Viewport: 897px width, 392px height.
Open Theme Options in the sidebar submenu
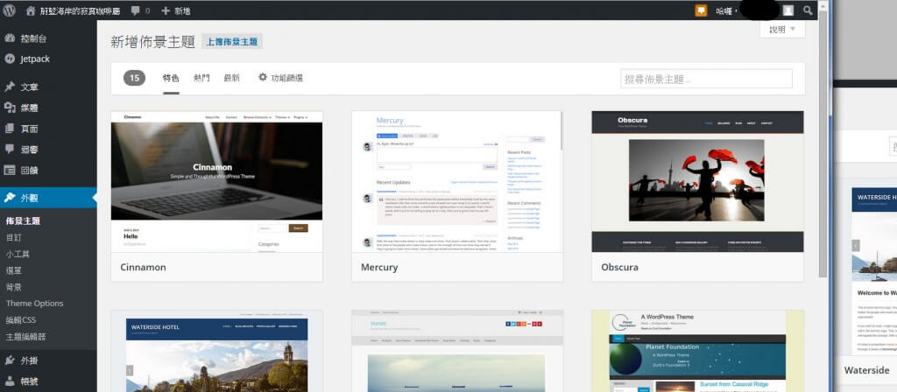[x=35, y=304]
